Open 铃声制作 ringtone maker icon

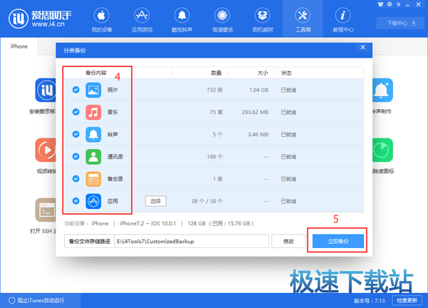[x=382, y=90]
